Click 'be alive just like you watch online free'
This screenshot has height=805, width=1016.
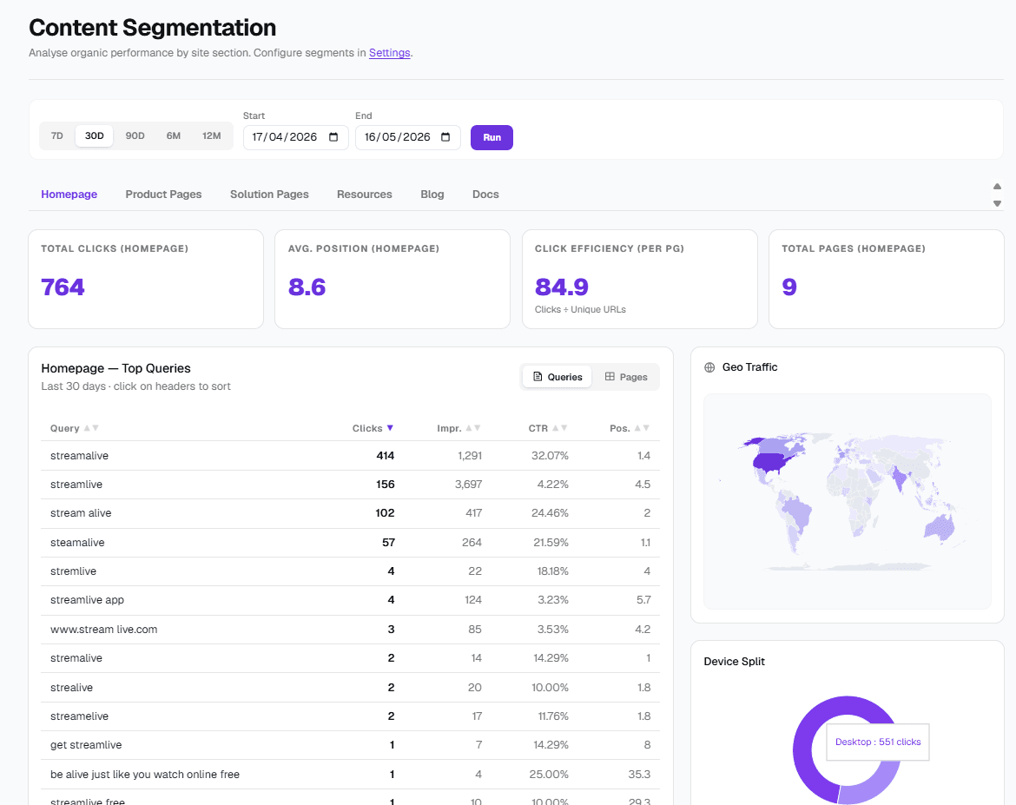pyautogui.click(x=145, y=775)
